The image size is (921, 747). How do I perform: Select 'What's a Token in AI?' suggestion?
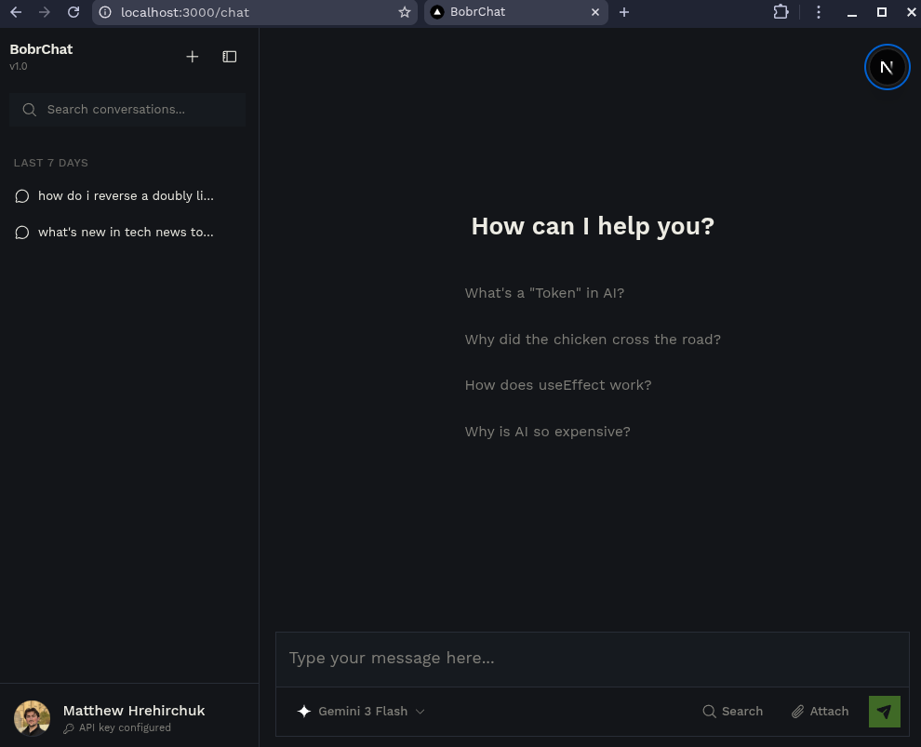click(544, 293)
